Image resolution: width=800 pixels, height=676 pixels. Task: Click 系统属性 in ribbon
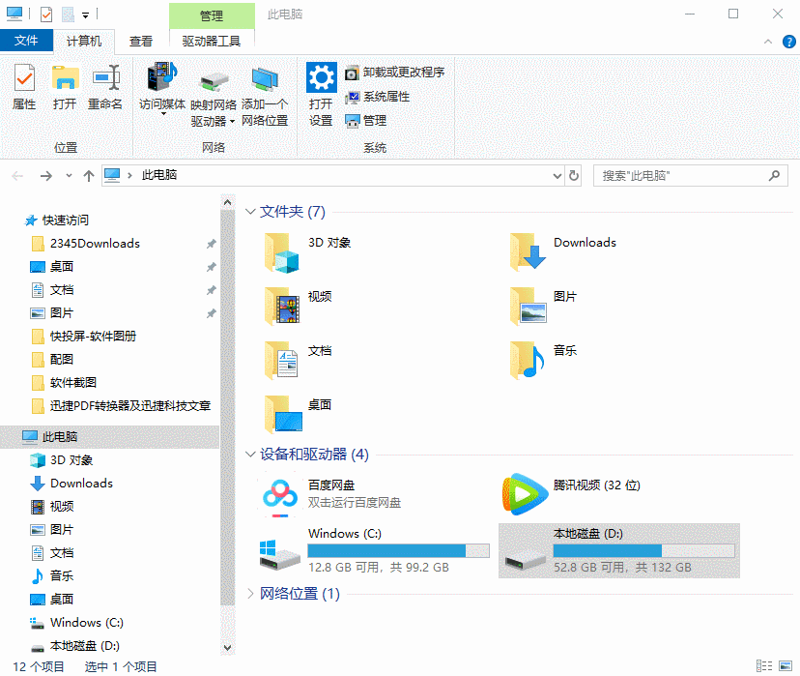coord(378,97)
